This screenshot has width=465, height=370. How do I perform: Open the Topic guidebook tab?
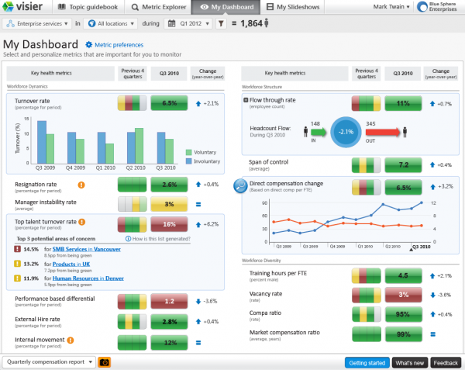[x=88, y=7]
